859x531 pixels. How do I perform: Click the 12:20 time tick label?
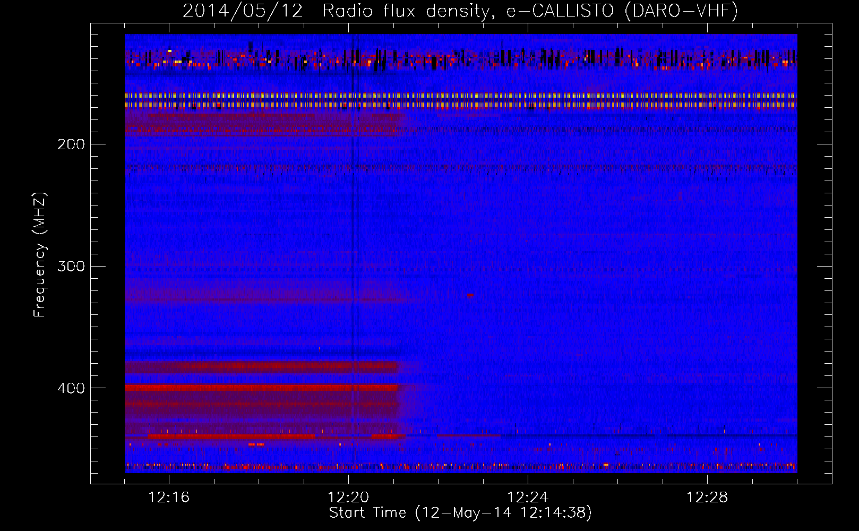point(348,498)
